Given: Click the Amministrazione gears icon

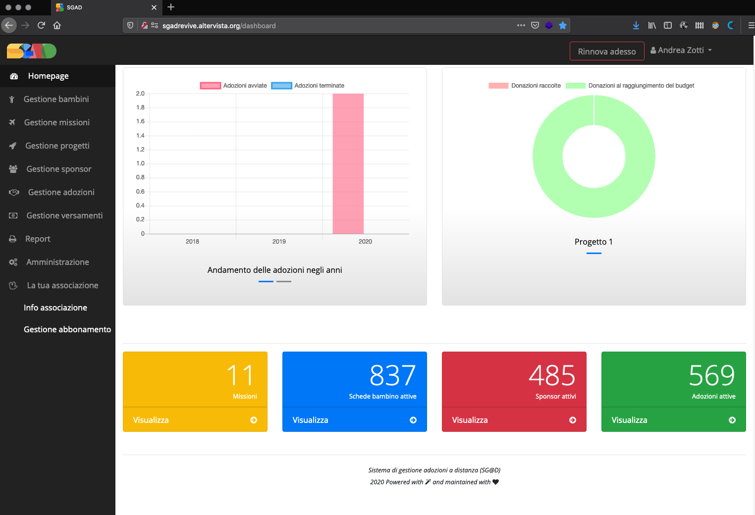Looking at the screenshot, I should click(13, 262).
